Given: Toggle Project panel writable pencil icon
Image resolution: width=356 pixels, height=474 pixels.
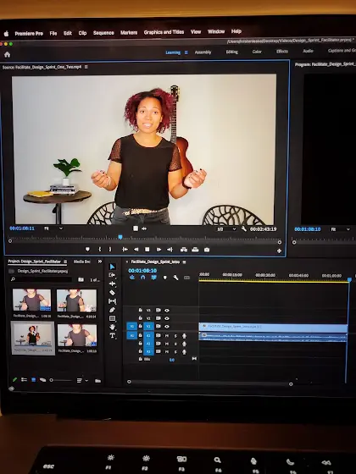Looking at the screenshot, I should 14,380.
